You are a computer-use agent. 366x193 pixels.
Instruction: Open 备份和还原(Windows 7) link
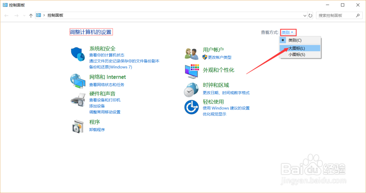(x=111, y=67)
